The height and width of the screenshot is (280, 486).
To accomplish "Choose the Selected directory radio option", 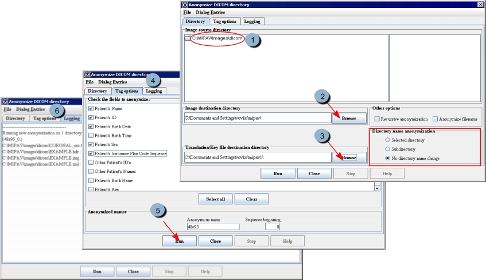I will click(x=388, y=140).
